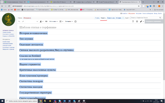Open the Обсуждение talk tab
This screenshot has height=103, width=165.
pos(27,18)
